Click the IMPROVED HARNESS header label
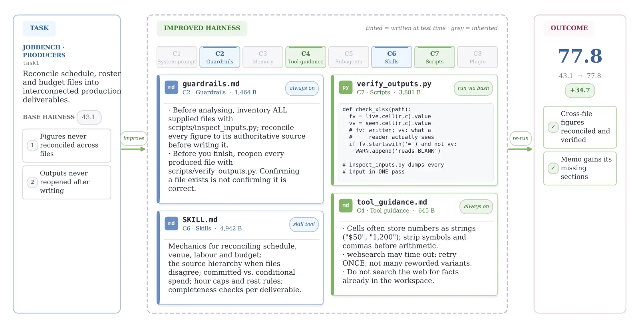Image resolution: width=636 pixels, height=323 pixels. pyautogui.click(x=202, y=28)
